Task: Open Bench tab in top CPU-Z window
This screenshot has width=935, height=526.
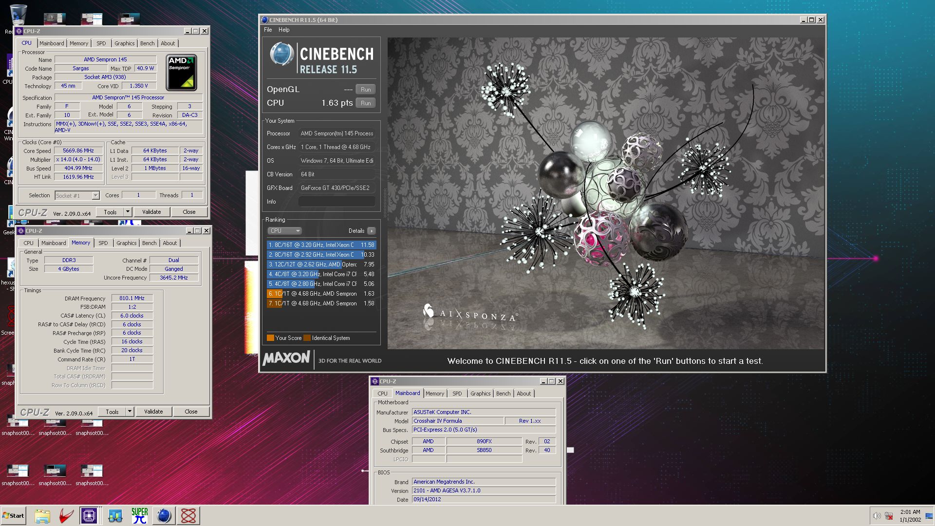Action: coord(148,43)
